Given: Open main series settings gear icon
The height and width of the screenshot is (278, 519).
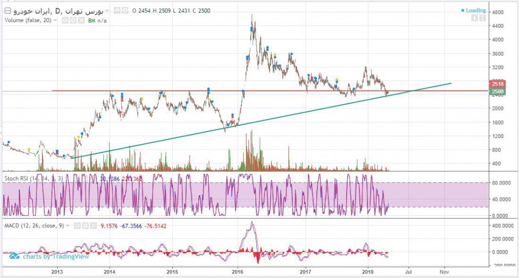Looking at the screenshot, I should 125,11.
